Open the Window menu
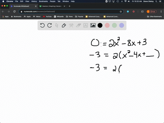The height and width of the screenshot is (123, 164). point(66,1)
